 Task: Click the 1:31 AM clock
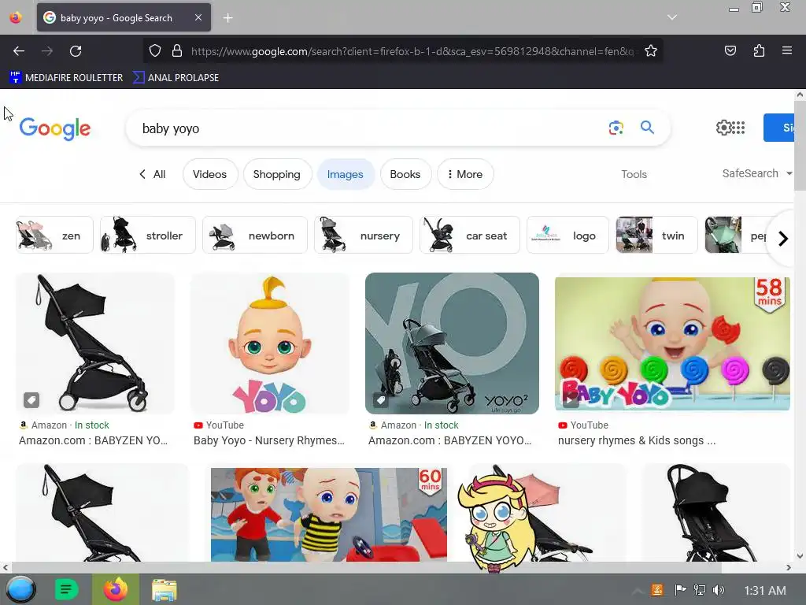(x=765, y=591)
